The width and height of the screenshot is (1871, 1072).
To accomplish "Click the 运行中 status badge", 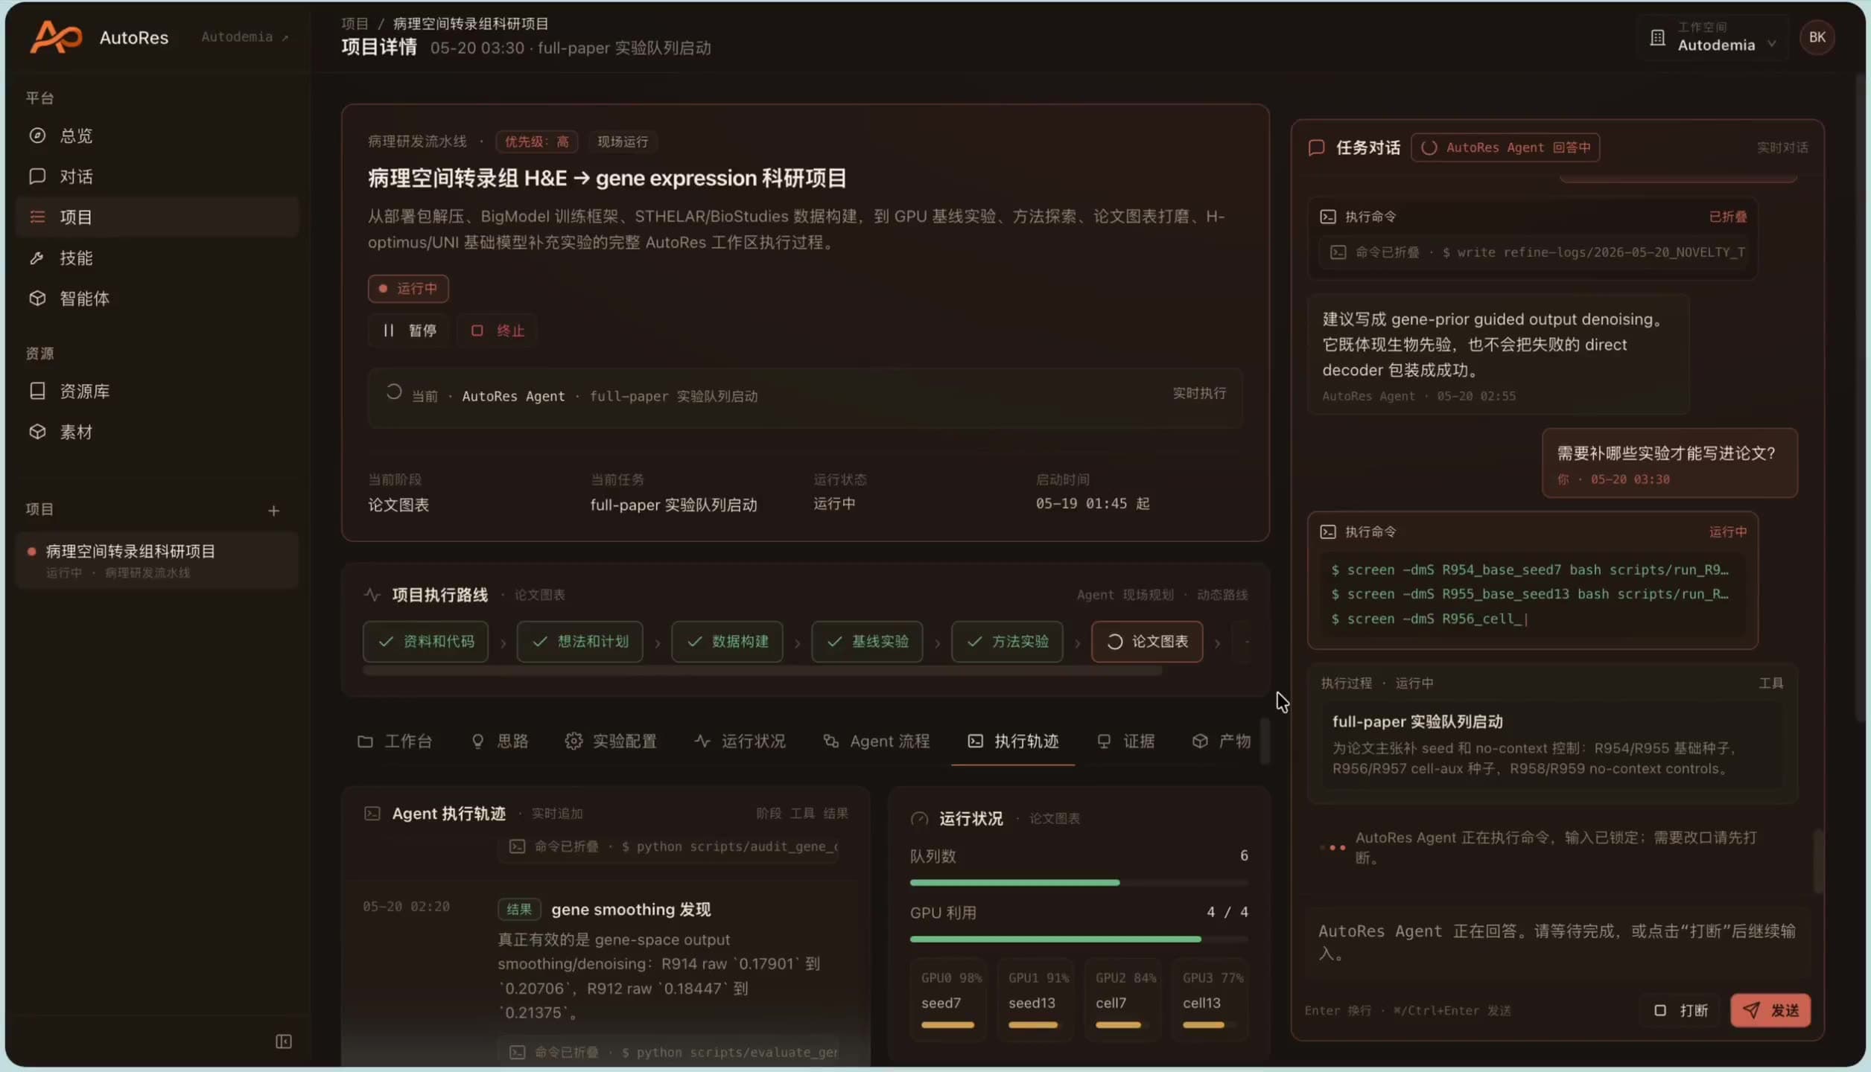I will [x=408, y=288].
